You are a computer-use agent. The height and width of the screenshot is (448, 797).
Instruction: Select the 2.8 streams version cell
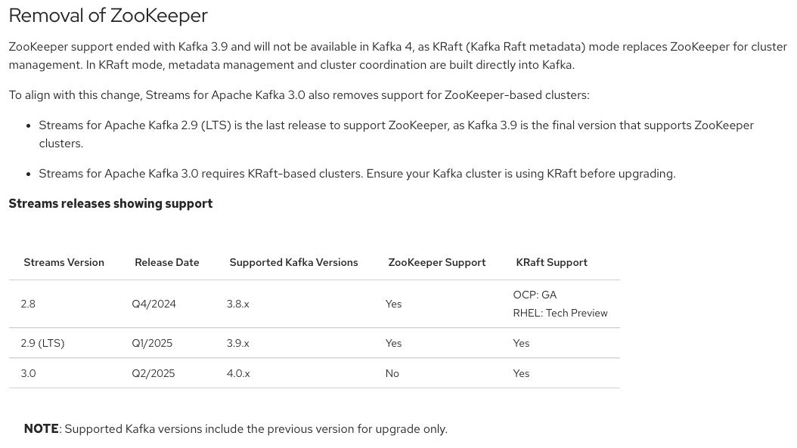(28, 304)
